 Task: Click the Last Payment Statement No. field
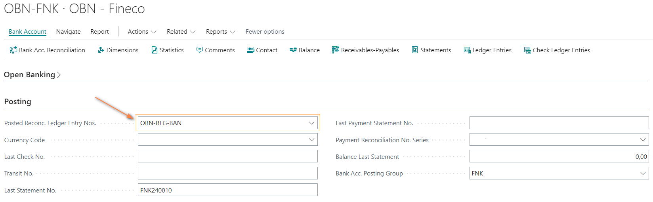(559, 123)
